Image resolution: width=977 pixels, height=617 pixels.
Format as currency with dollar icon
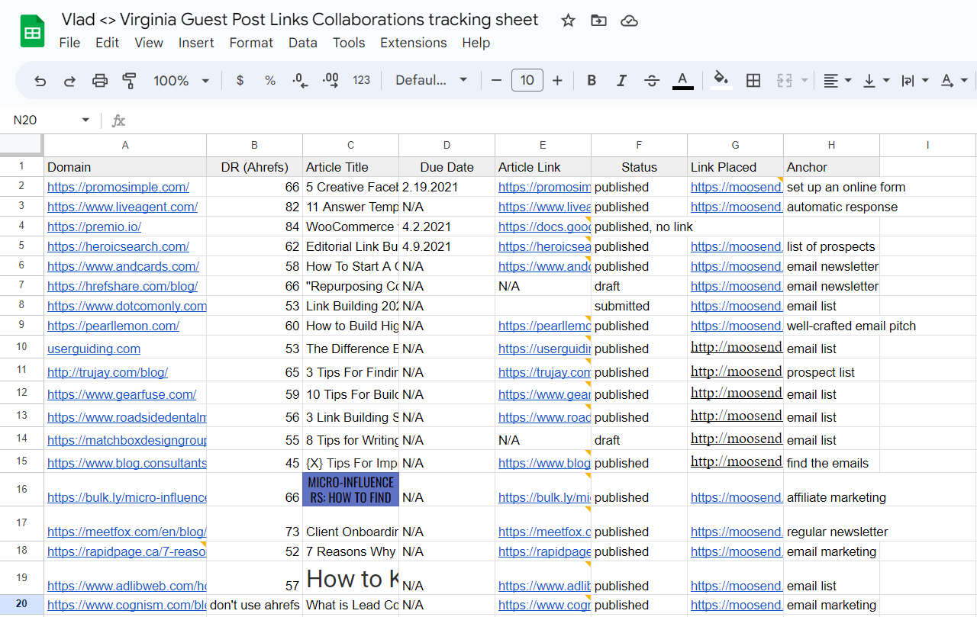[240, 80]
